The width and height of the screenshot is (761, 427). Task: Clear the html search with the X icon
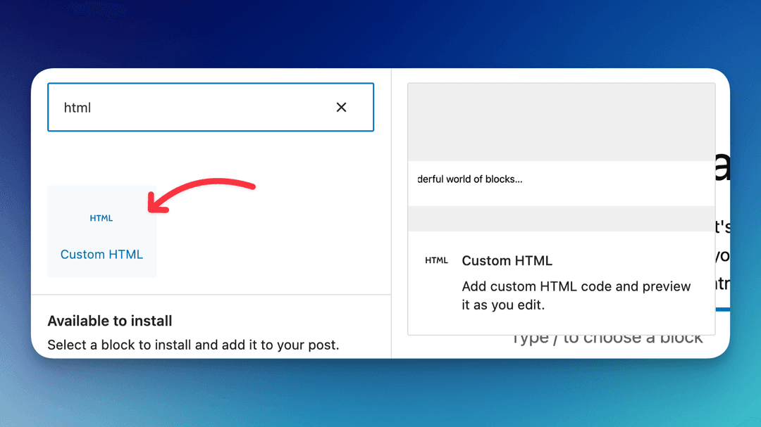(341, 107)
